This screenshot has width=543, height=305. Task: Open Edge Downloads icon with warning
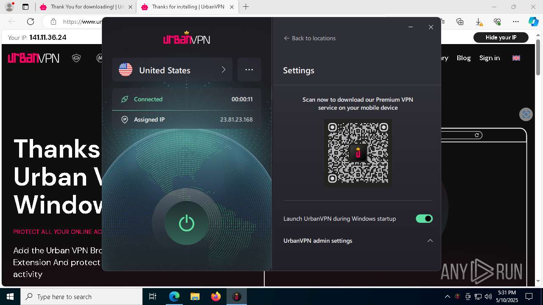pyautogui.click(x=479, y=22)
